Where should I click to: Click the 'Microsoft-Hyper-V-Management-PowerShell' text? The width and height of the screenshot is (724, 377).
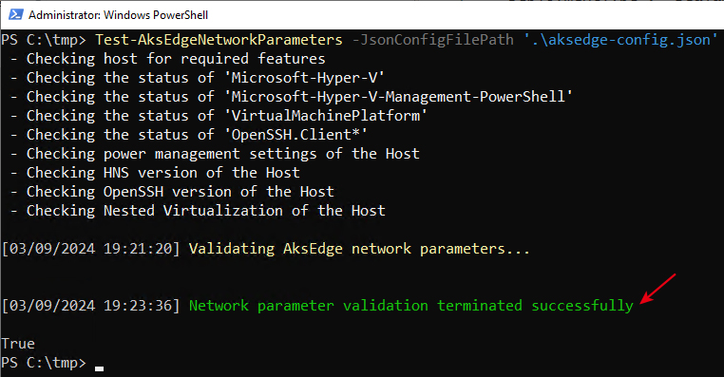click(x=399, y=97)
